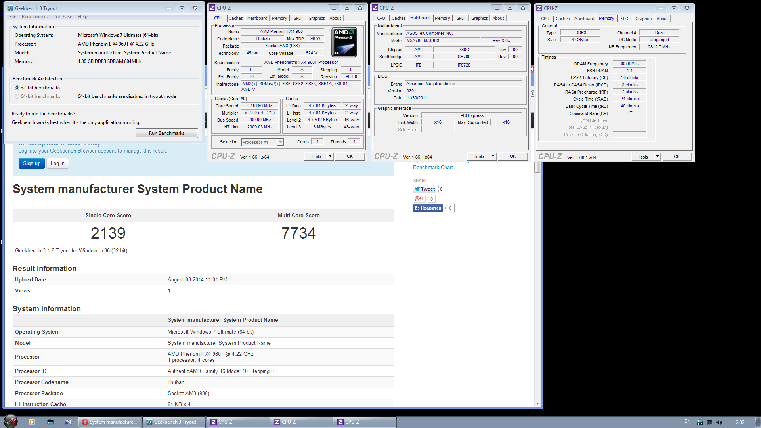Click OK in the CPU tab CPU-Z window
This screenshot has height=428, width=761.
(350, 156)
